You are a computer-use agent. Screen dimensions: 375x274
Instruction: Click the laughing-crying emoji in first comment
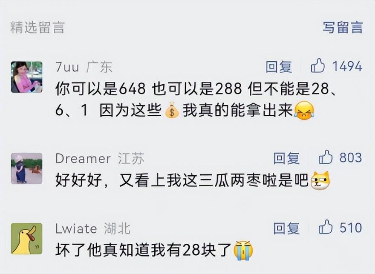tap(304, 110)
